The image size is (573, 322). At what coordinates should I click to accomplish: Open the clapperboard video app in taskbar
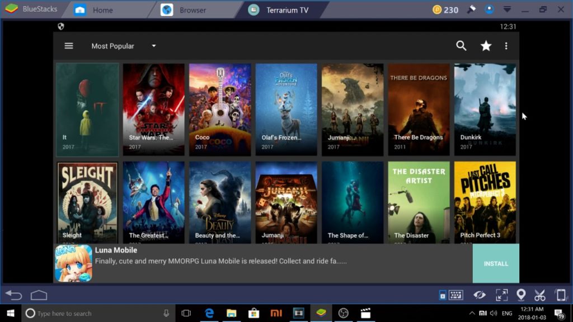coord(365,313)
